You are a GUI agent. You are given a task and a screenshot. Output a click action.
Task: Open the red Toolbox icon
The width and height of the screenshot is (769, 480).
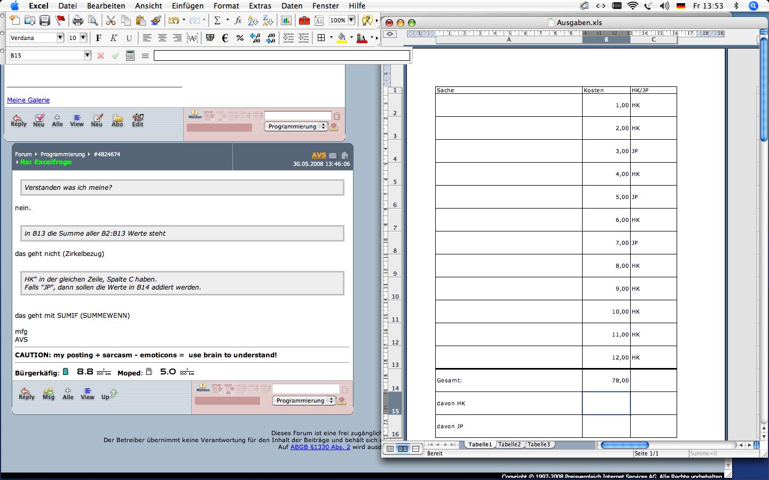coord(304,20)
